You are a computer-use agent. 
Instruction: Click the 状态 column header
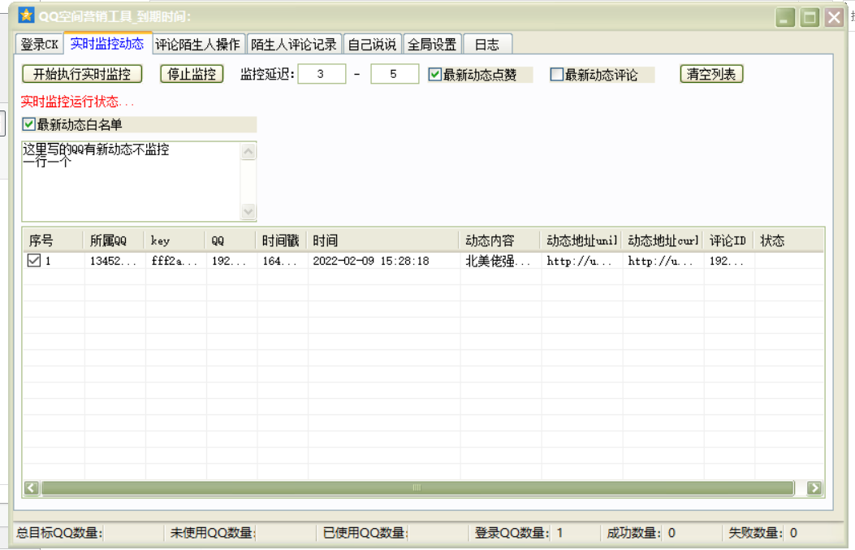point(788,240)
